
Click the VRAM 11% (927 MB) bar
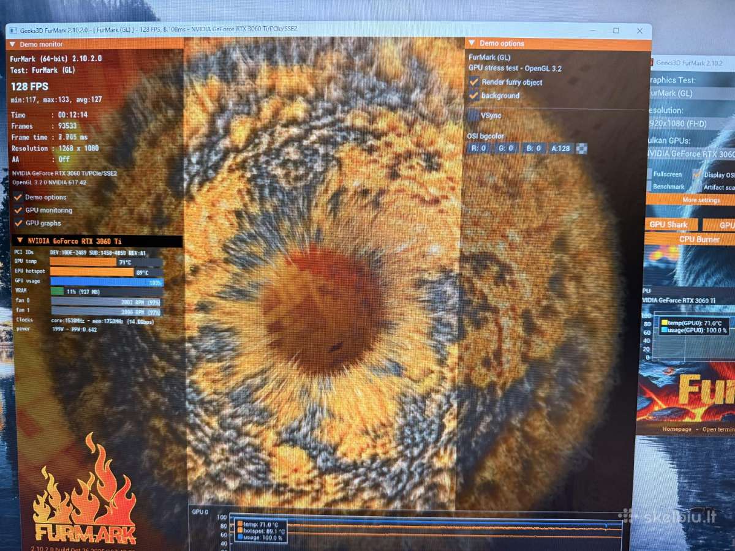[106, 291]
